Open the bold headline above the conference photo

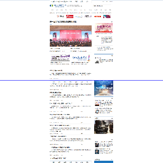click(63, 22)
